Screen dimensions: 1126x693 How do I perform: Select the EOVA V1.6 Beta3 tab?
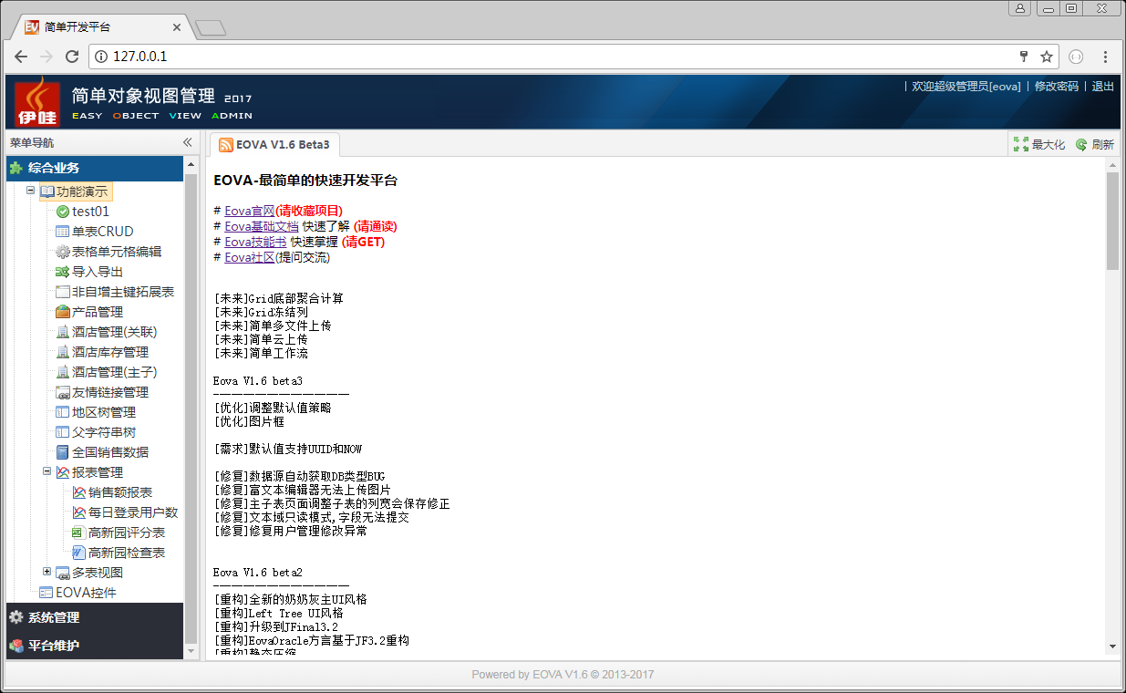274,145
